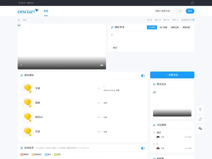Click the 会员 legend icon
The height and width of the screenshot is (159, 212).
tap(55, 154)
